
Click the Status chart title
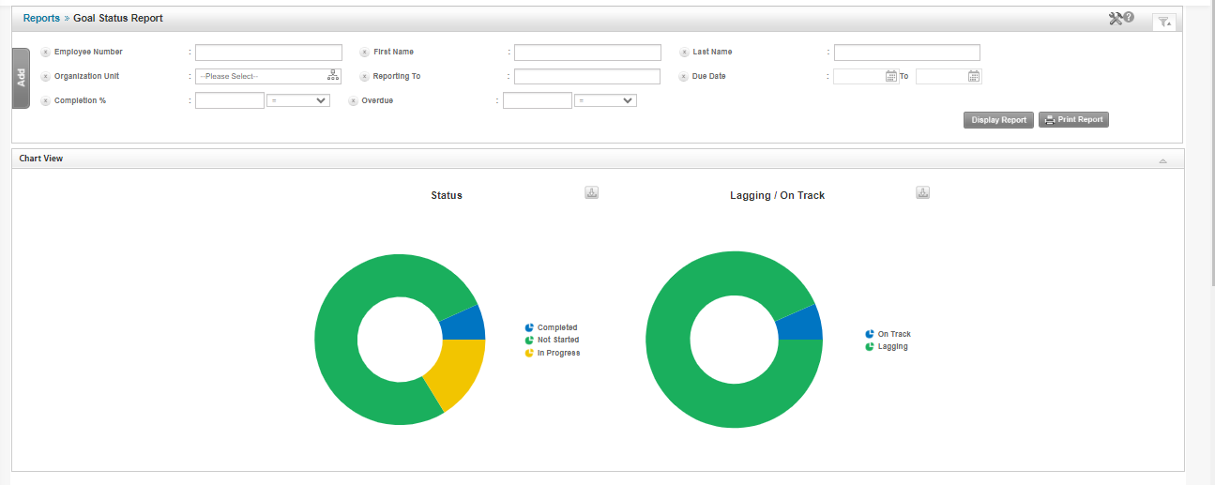(x=447, y=195)
